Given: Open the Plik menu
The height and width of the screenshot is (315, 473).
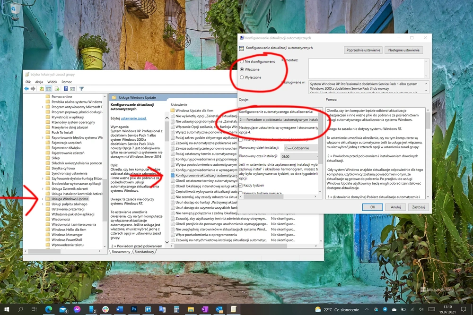Looking at the screenshot, I should pyautogui.click(x=28, y=82).
